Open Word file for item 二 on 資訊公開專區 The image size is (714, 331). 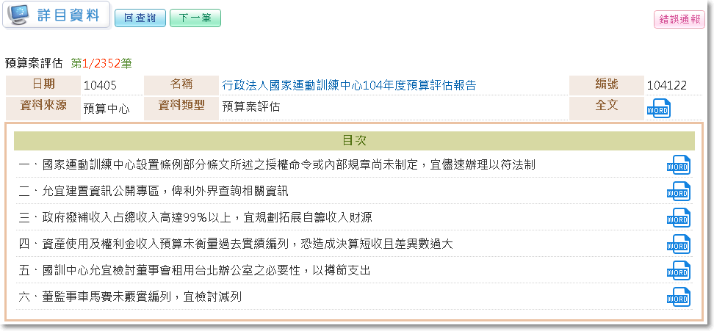click(x=678, y=192)
